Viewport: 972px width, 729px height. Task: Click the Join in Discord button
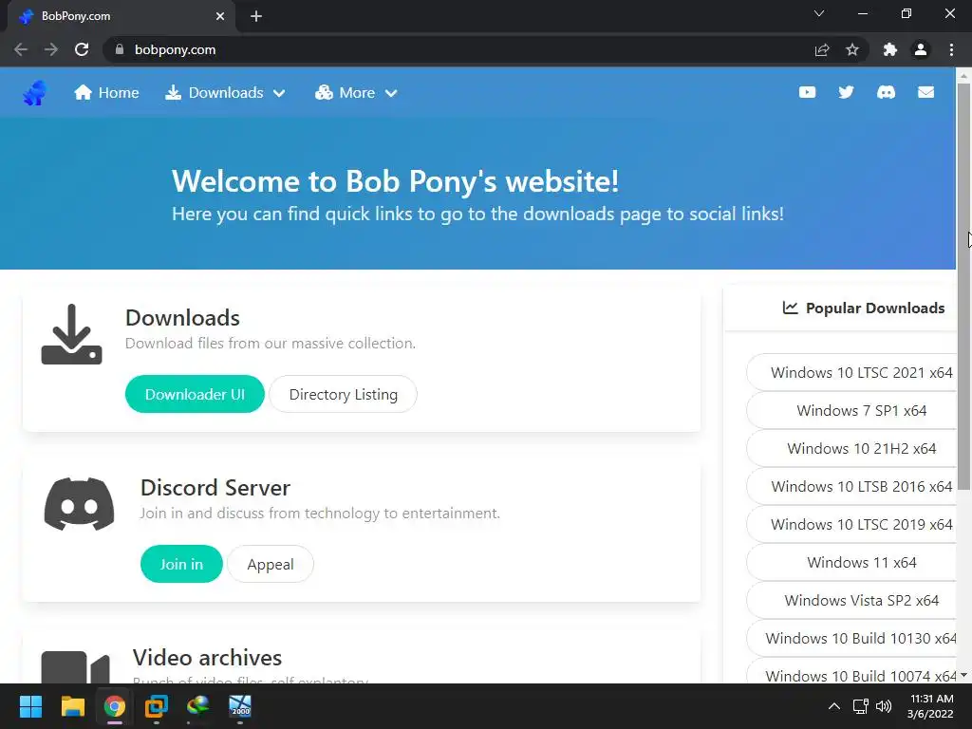click(x=181, y=564)
